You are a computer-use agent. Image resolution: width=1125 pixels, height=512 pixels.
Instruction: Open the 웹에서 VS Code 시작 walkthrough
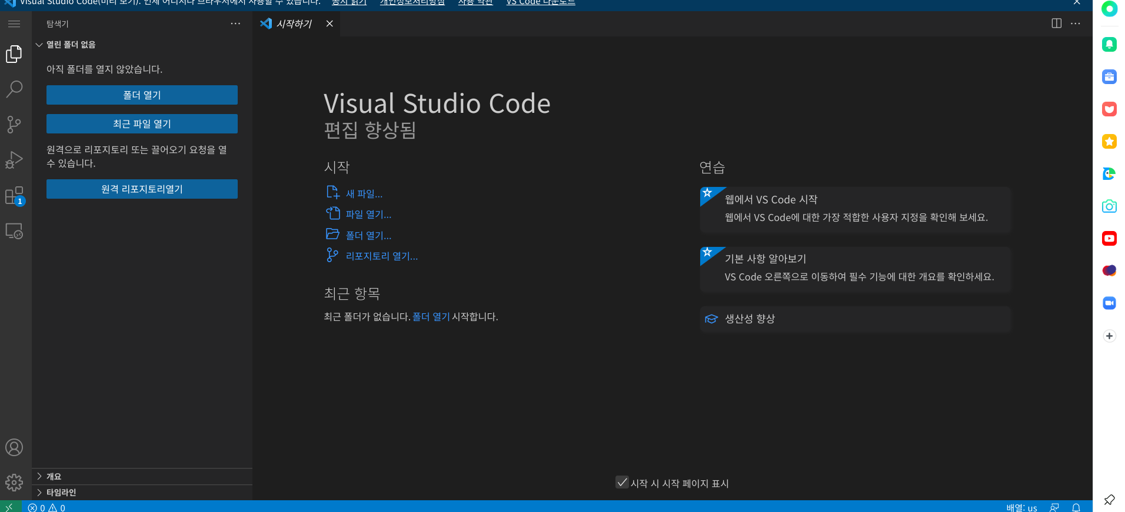[856, 209]
